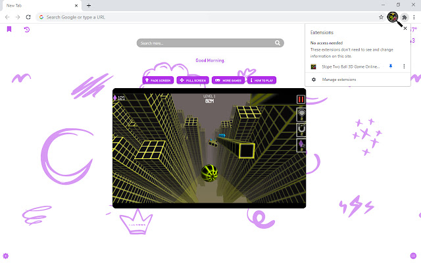Select the magnet power-up in game
The image size is (421, 263).
tap(301, 130)
